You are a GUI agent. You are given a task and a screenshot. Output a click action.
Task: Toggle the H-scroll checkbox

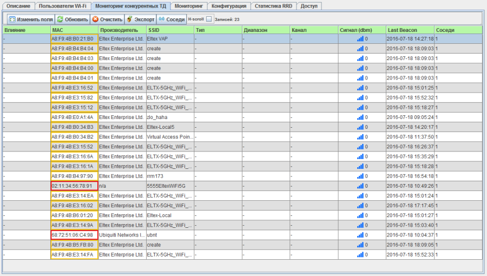coord(209,19)
